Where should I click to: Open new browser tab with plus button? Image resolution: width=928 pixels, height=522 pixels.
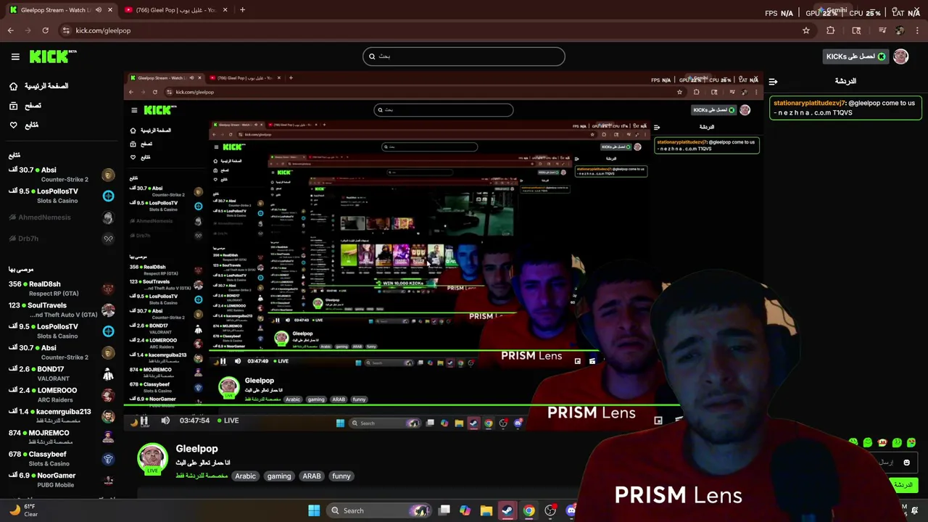click(x=242, y=10)
